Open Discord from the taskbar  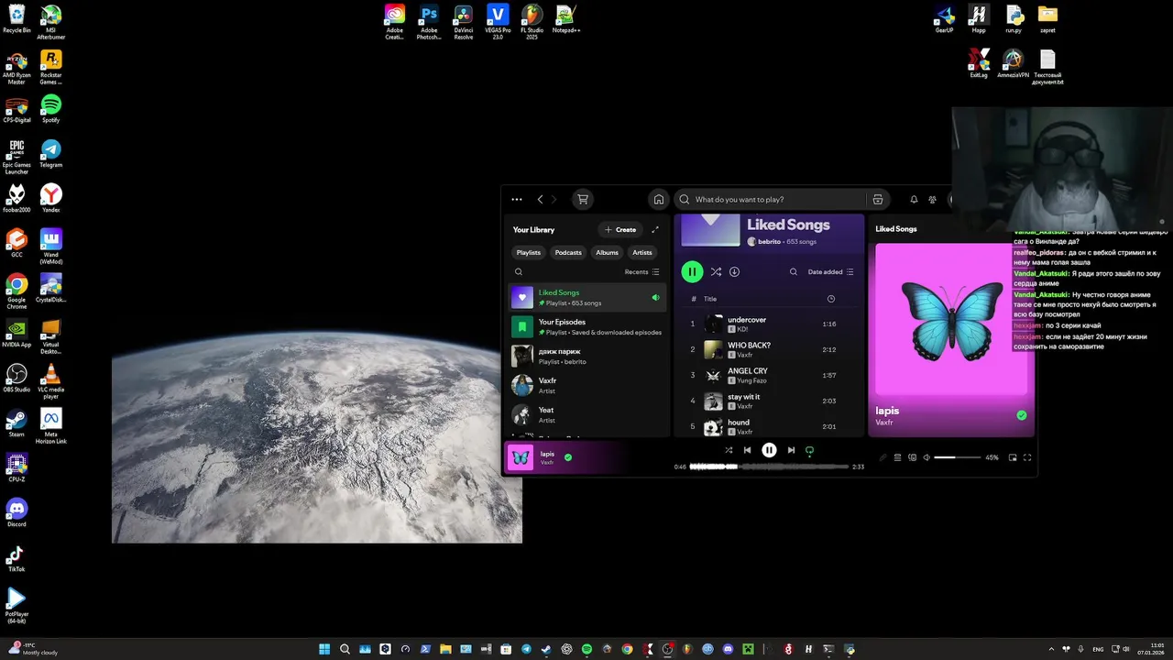(x=728, y=649)
